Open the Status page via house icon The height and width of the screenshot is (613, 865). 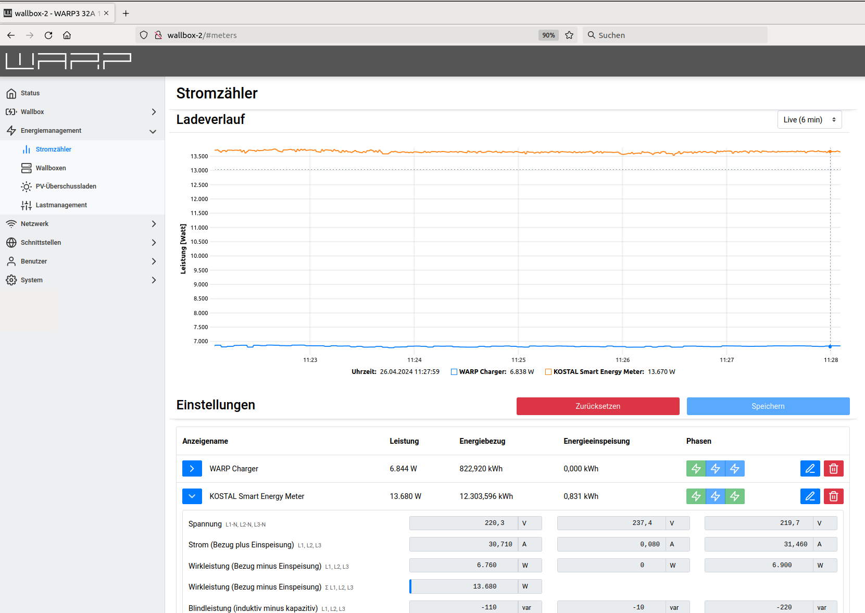click(11, 93)
